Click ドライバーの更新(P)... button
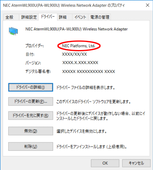 [x=31, y=102]
